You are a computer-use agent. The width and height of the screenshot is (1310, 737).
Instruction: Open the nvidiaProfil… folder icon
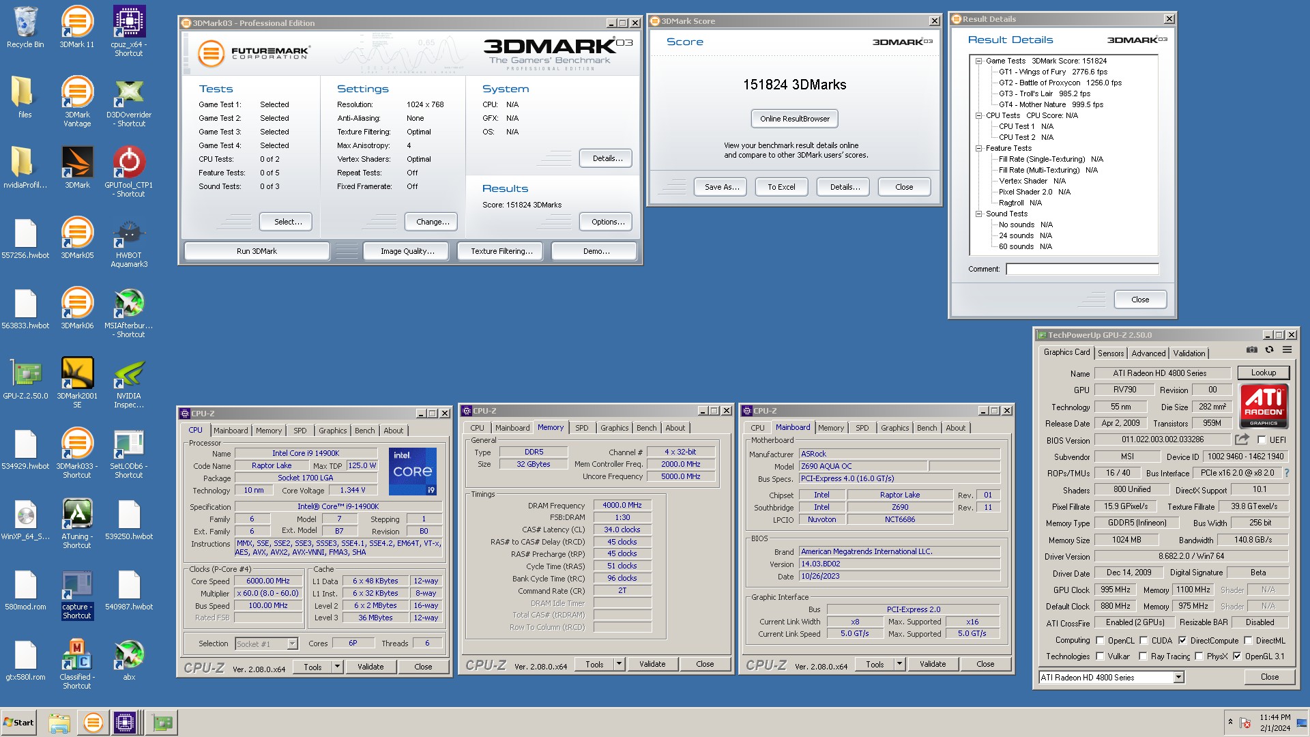coord(25,168)
